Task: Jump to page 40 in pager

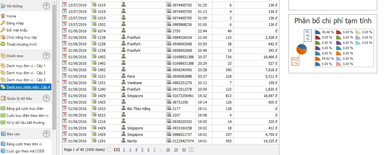Action: click(184, 149)
